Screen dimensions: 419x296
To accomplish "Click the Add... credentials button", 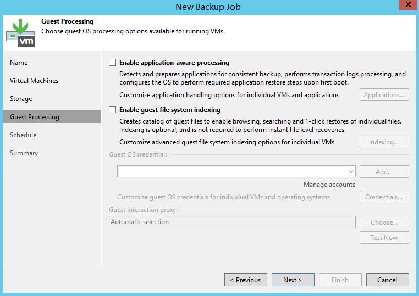I will pyautogui.click(x=384, y=172).
